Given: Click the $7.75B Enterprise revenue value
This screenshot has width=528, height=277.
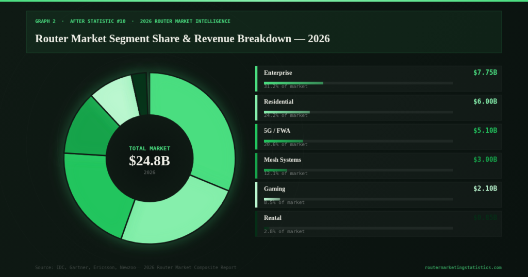Looking at the screenshot, I should (485, 73).
